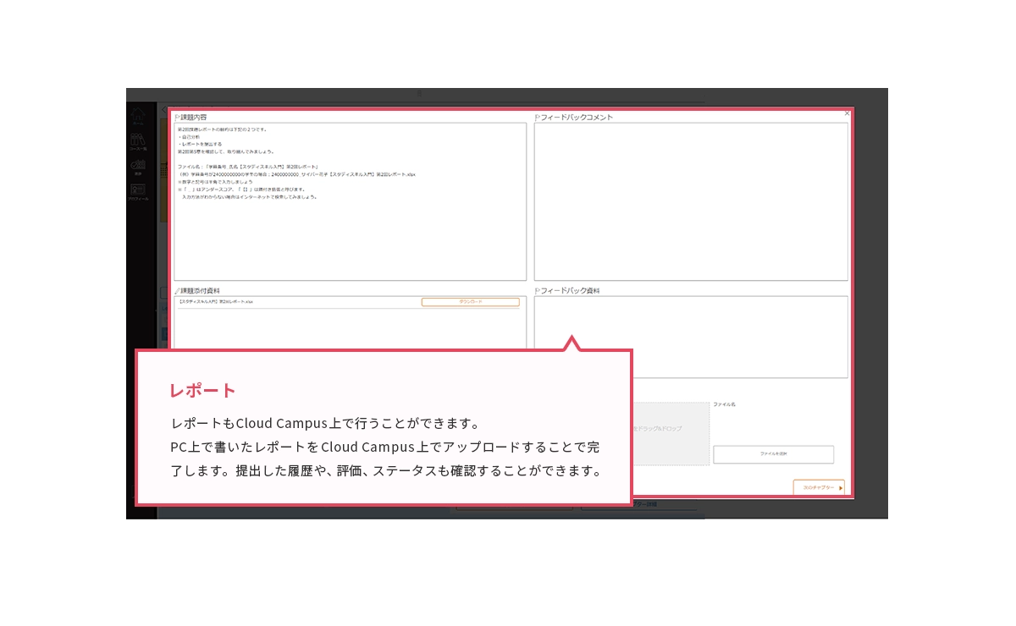The image size is (1016, 626).
Task: Click inside the フィードバックコメント box
Action: 690,201
